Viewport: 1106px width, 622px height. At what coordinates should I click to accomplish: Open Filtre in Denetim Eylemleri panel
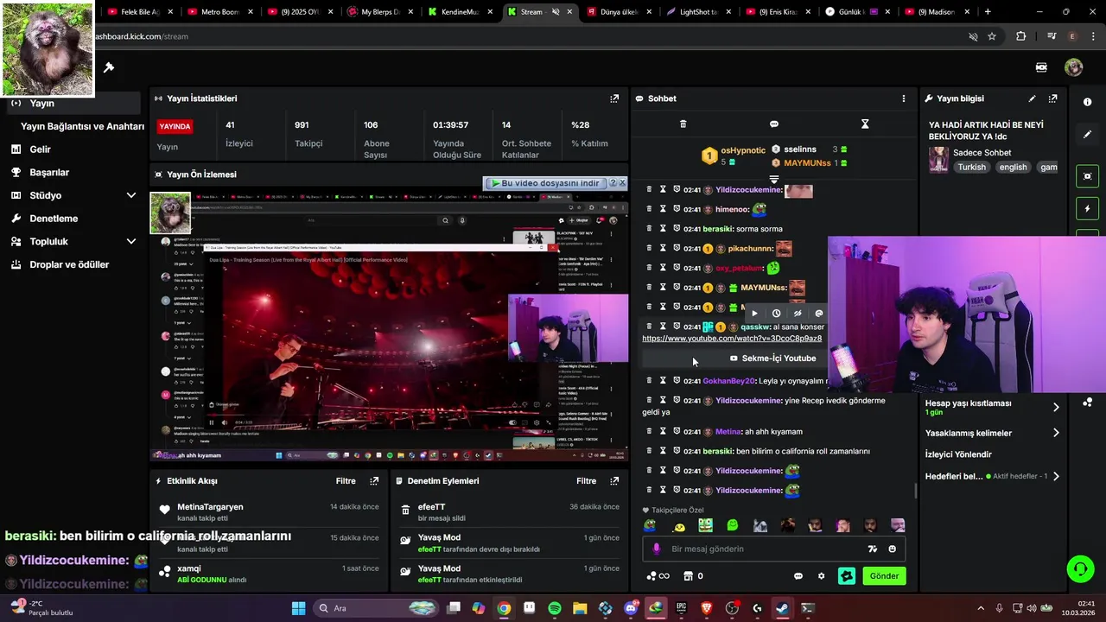586,481
